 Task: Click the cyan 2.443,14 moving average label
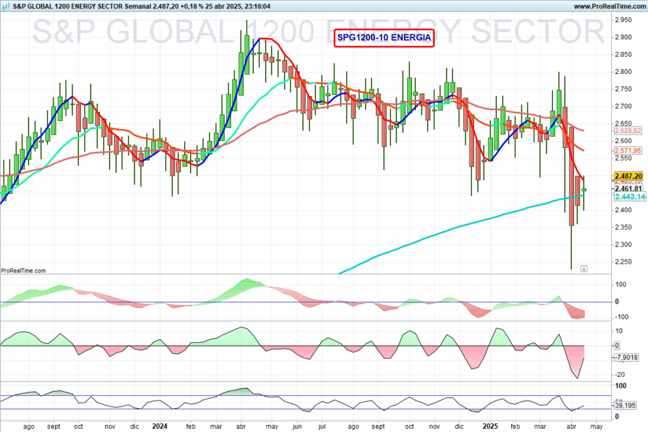[x=630, y=197]
